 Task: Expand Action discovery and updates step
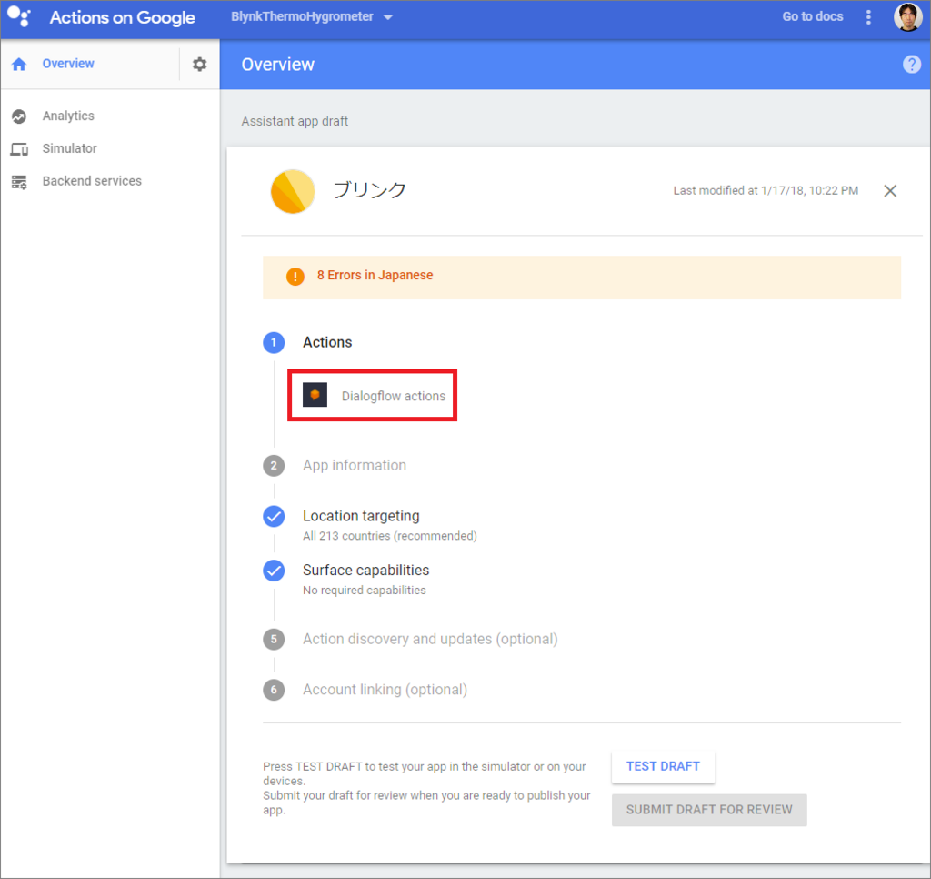tap(430, 639)
